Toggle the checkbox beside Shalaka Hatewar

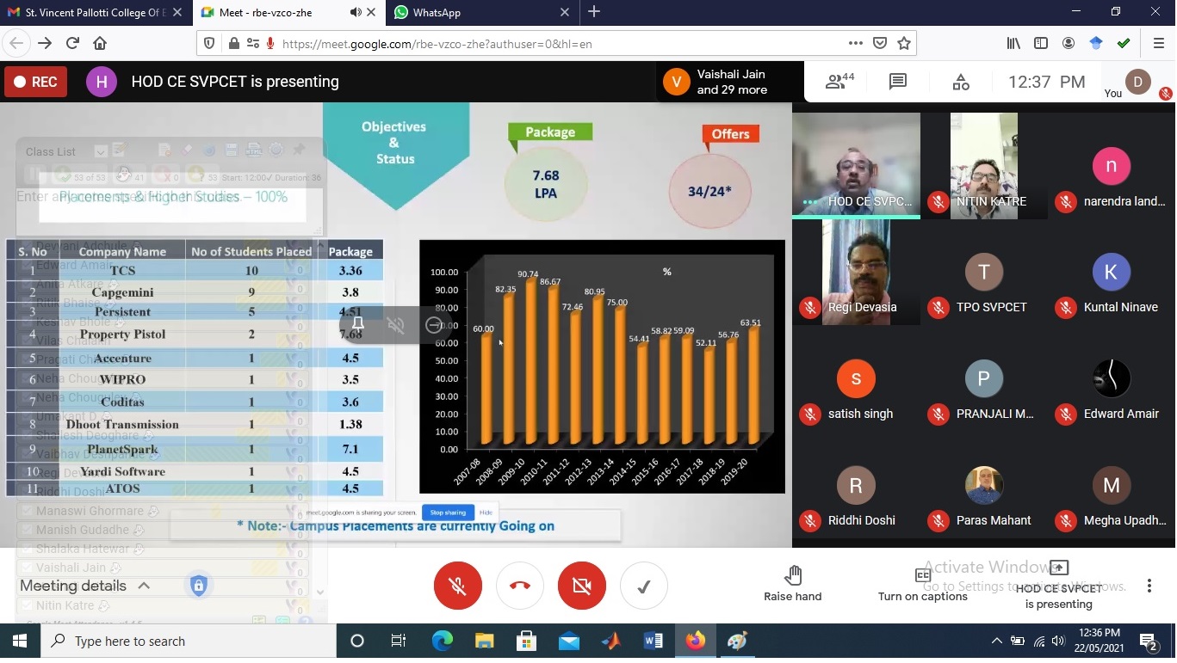26,549
